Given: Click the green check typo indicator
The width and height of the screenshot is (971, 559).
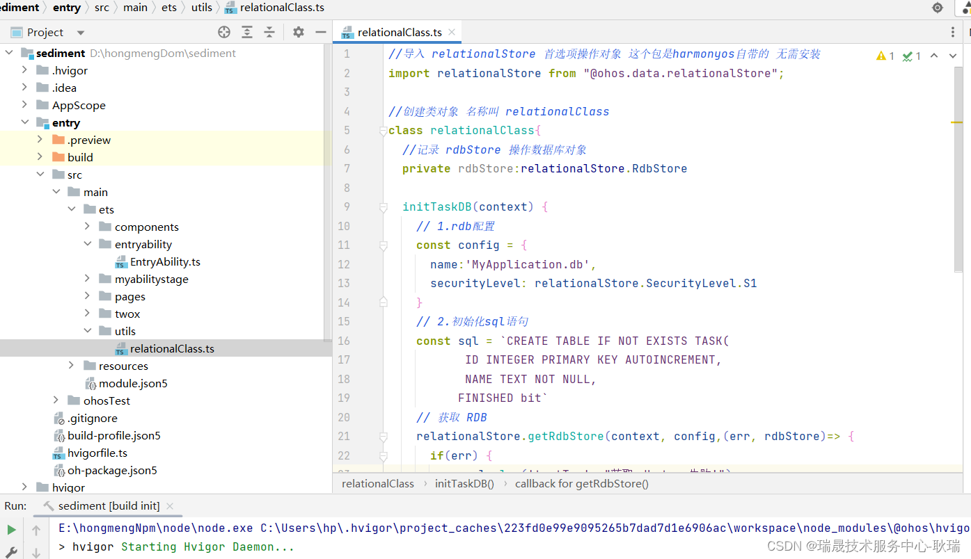Looking at the screenshot, I should tap(912, 56).
